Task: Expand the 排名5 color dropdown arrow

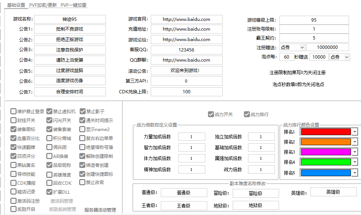Action: 355,173
